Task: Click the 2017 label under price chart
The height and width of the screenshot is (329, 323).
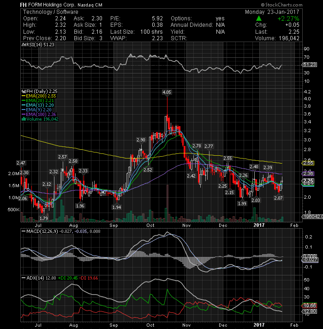Action: 259,225
